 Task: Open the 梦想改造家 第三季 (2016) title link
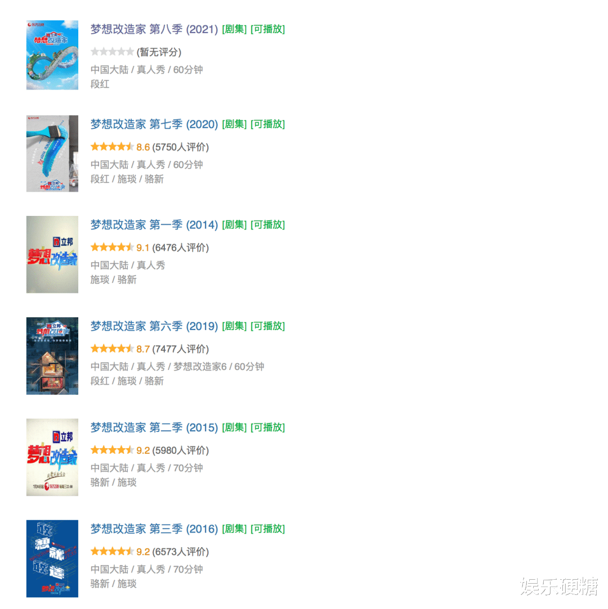[x=154, y=529]
